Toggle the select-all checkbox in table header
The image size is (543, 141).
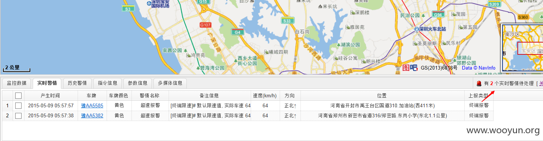pos(18,95)
